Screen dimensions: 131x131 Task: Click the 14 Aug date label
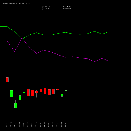tap(44, 125)
